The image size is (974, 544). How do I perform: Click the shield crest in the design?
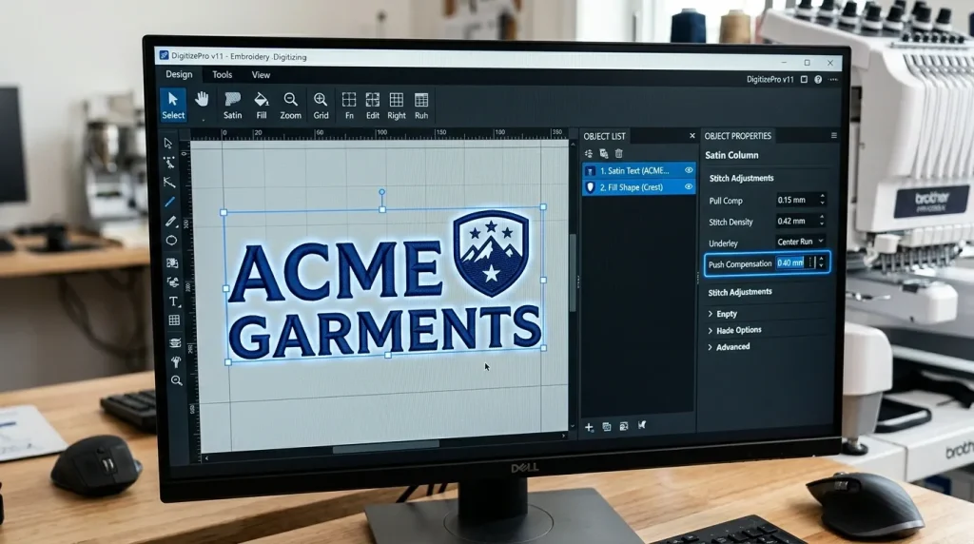pos(491,252)
